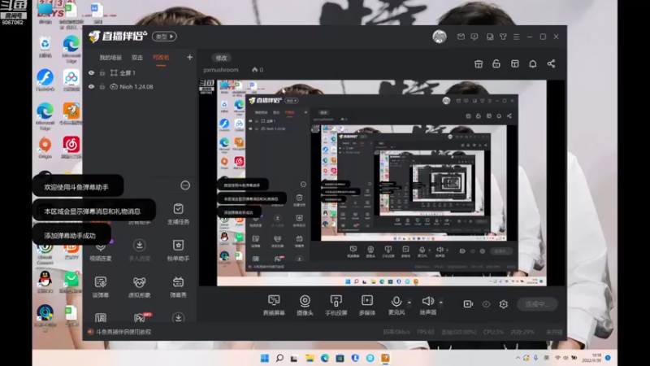Click the share icon above preview
The image size is (650, 366).
click(x=551, y=64)
